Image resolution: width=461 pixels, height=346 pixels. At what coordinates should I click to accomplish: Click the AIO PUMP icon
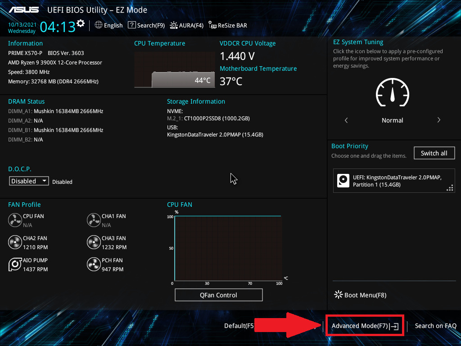click(15, 264)
